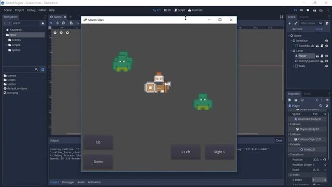
Task: Open the Help menu
Action: click(x=52, y=10)
